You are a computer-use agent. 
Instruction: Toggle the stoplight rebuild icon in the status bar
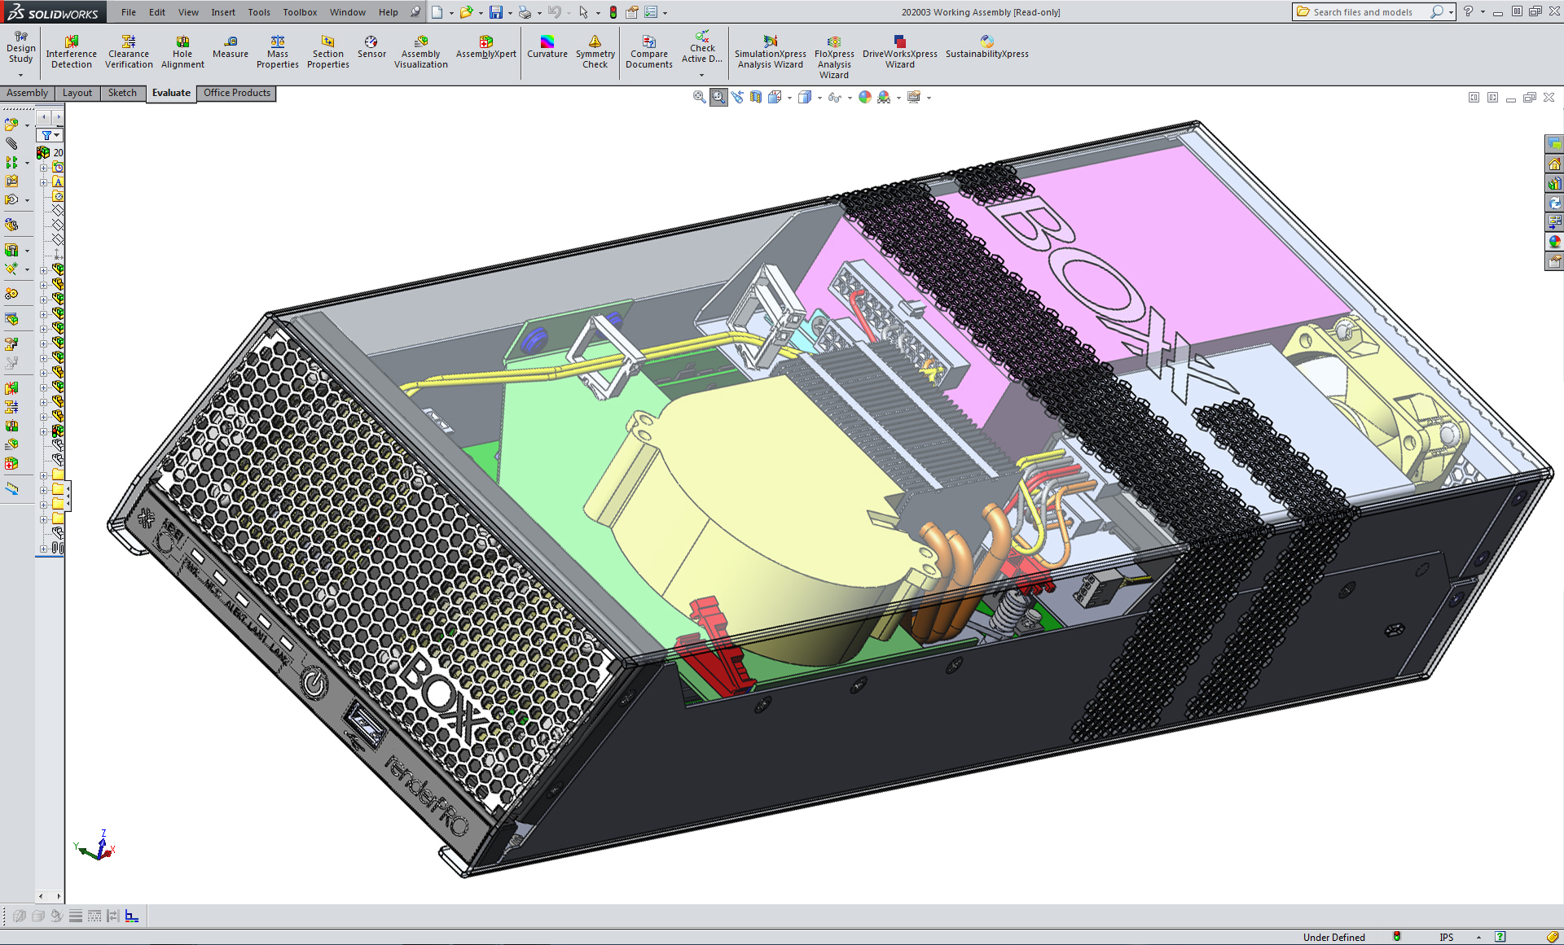(x=1396, y=937)
